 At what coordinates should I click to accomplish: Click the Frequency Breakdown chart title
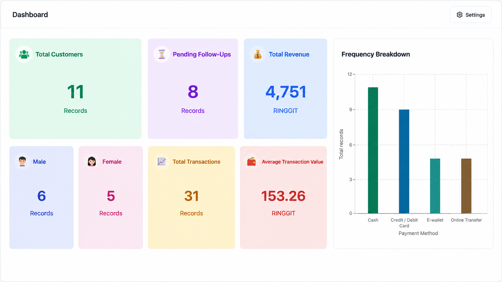pyautogui.click(x=376, y=54)
